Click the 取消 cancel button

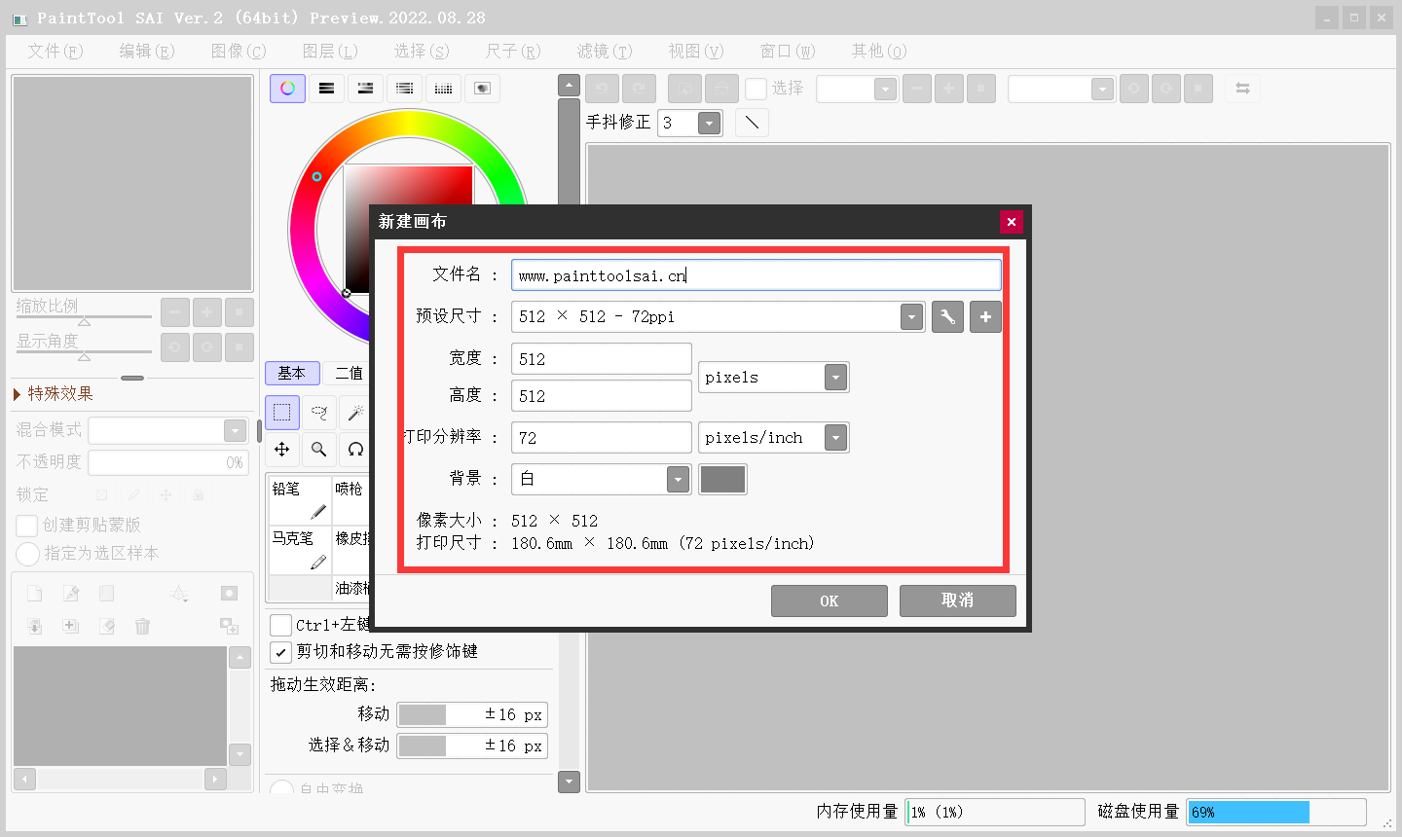point(958,600)
